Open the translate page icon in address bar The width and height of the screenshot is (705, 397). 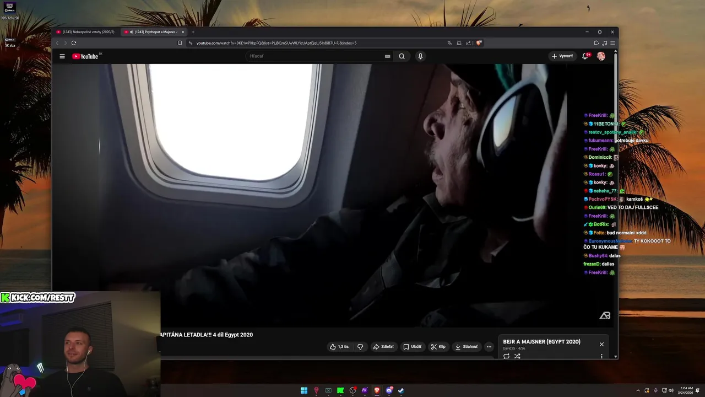(449, 43)
